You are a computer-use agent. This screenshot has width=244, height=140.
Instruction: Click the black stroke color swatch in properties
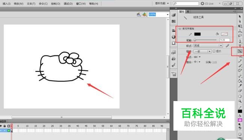click(197, 34)
